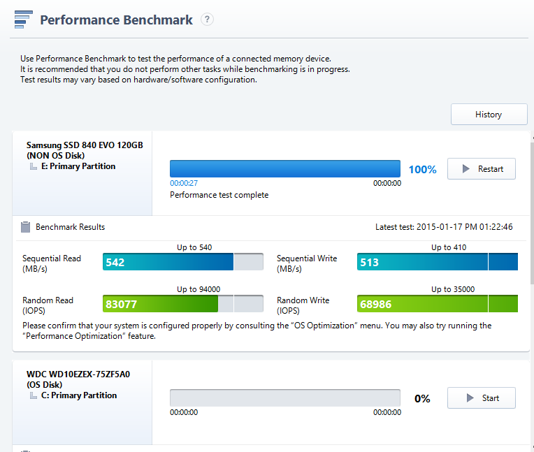Click the Benchmark Results clipboard icon
This screenshot has height=452, width=534.
point(26,227)
